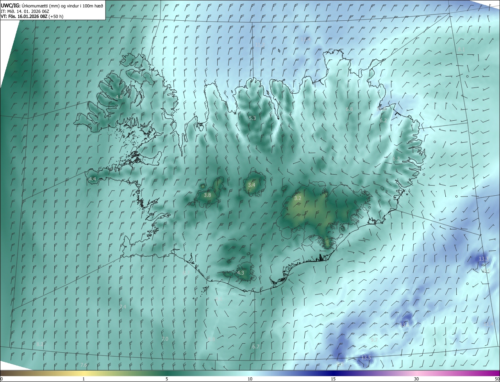Click the 4.8 value label in the Westfjords

pyautogui.click(x=119, y=97)
